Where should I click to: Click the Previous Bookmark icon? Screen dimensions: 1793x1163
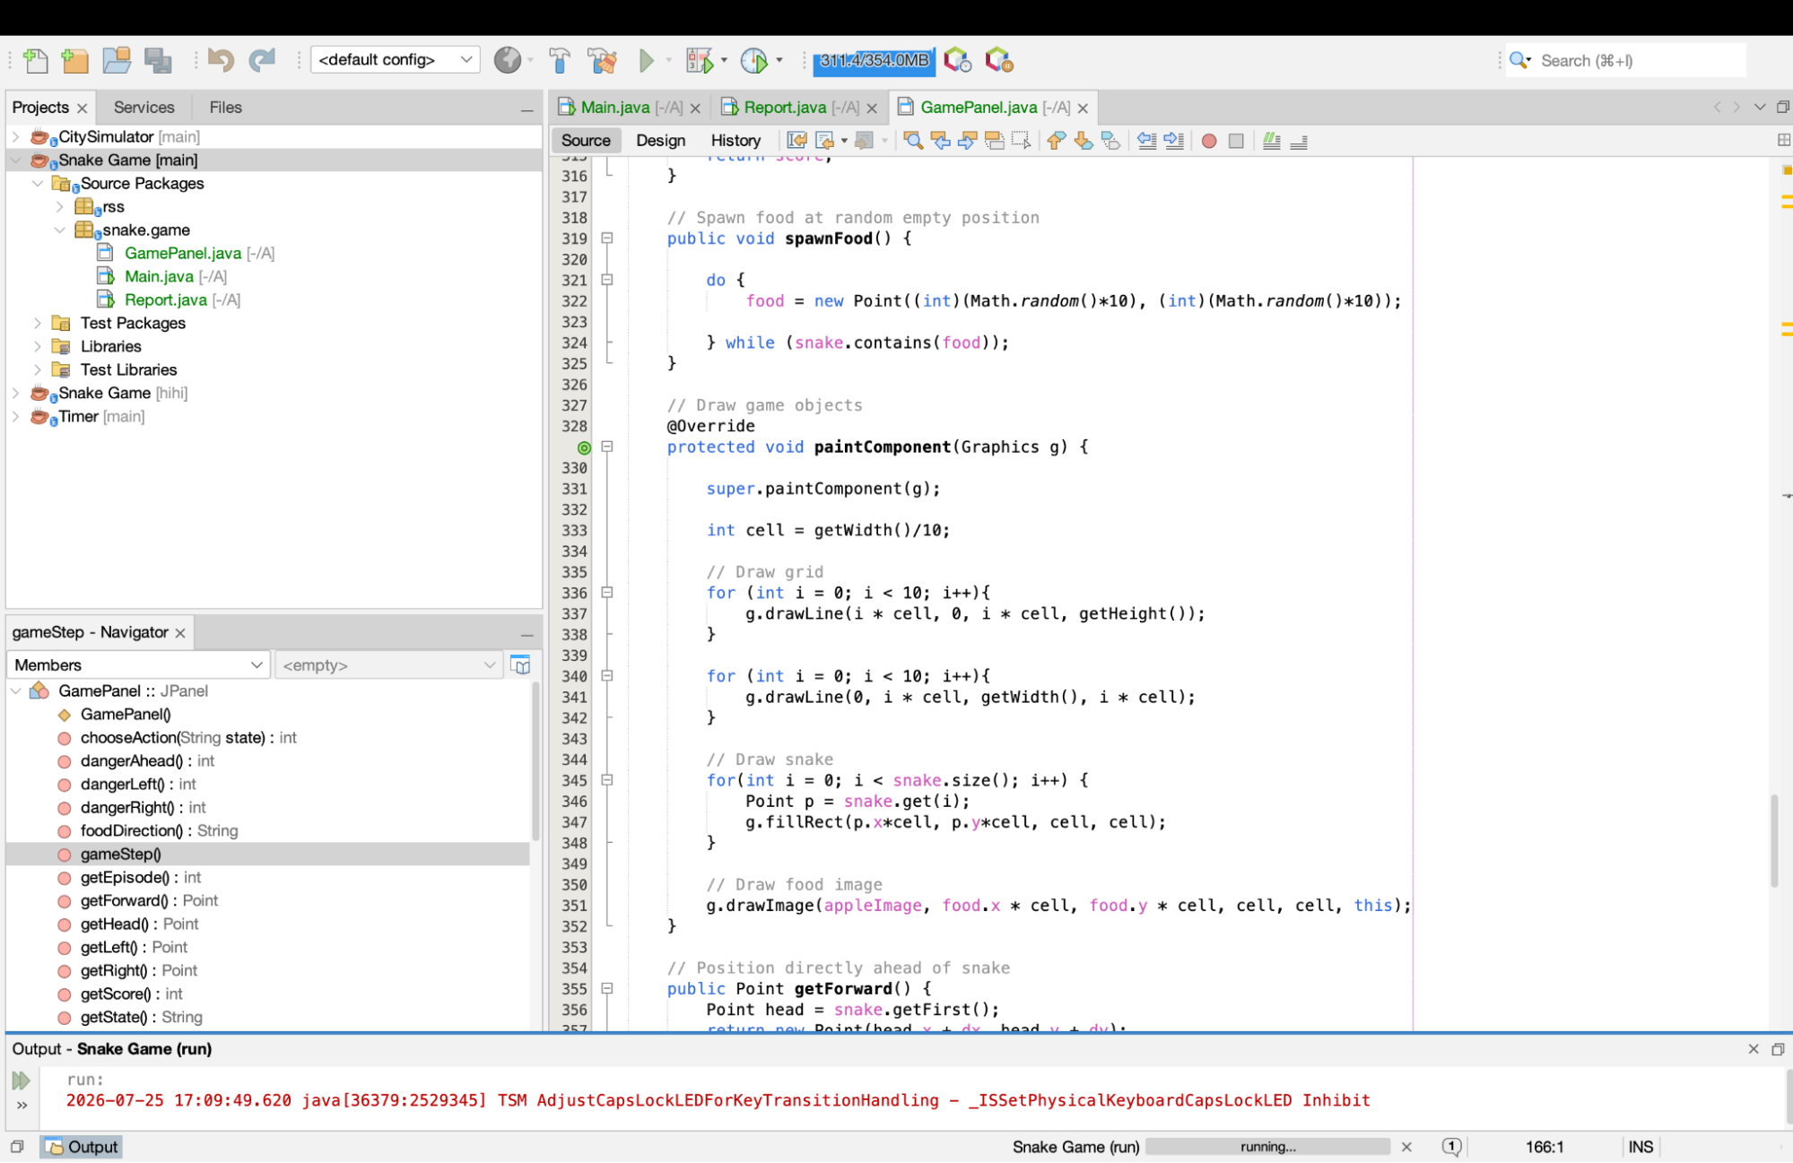tap(1057, 140)
